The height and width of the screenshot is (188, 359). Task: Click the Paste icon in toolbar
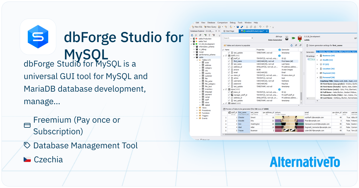(255, 27)
